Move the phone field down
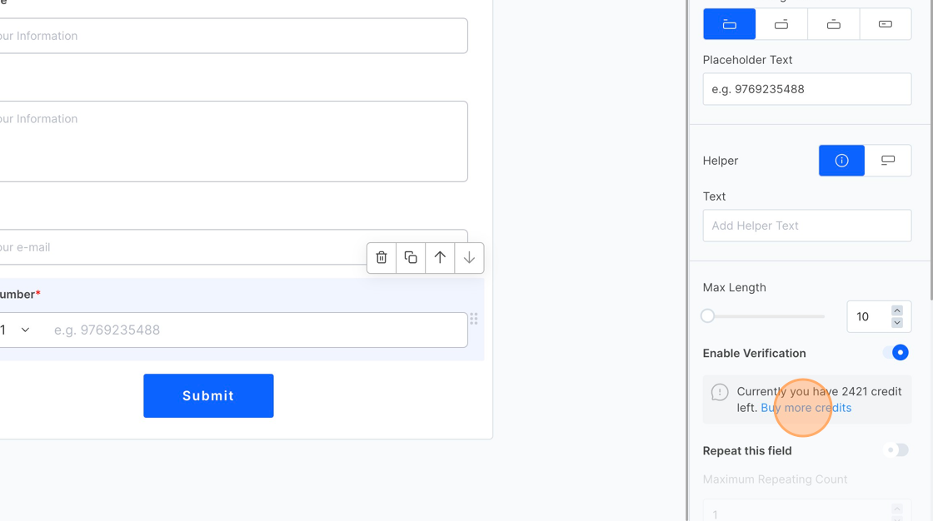The height and width of the screenshot is (521, 933). point(469,258)
